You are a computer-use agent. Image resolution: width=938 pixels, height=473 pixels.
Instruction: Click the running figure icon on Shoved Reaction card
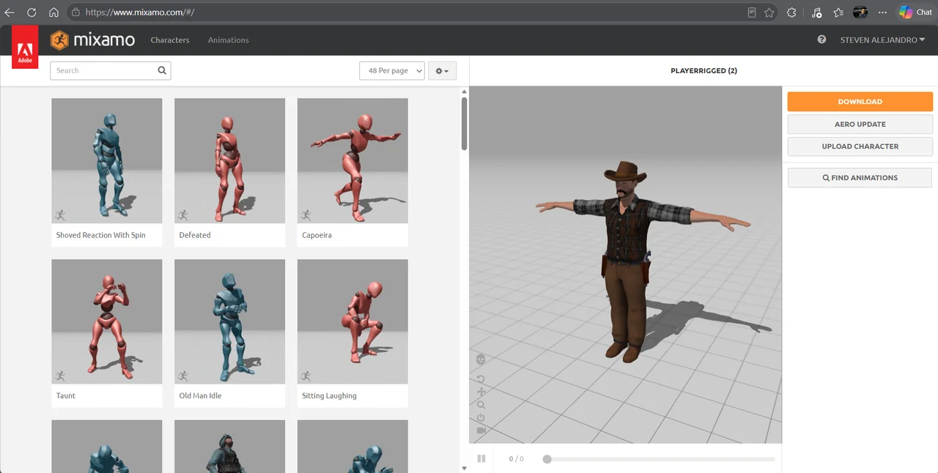coord(60,215)
